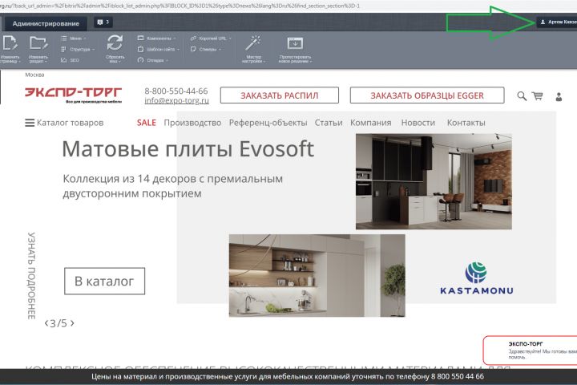The image size is (577, 385).
Task: Expand the Меню dropdown in admin panel
Action: (74, 38)
